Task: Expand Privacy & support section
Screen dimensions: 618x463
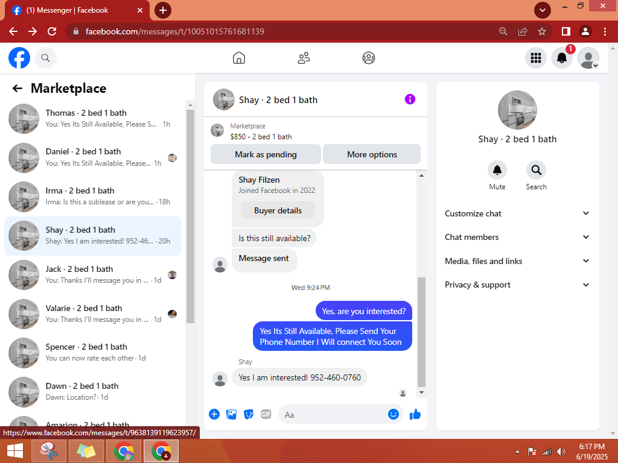Action: pyautogui.click(x=517, y=285)
